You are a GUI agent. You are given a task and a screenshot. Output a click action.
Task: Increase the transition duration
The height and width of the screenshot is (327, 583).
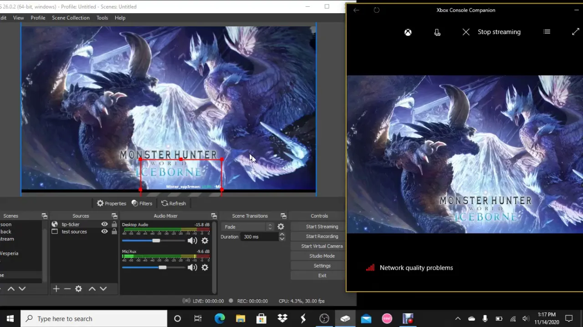point(282,234)
